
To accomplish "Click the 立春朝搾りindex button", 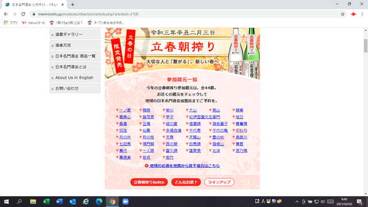I will [149, 182].
